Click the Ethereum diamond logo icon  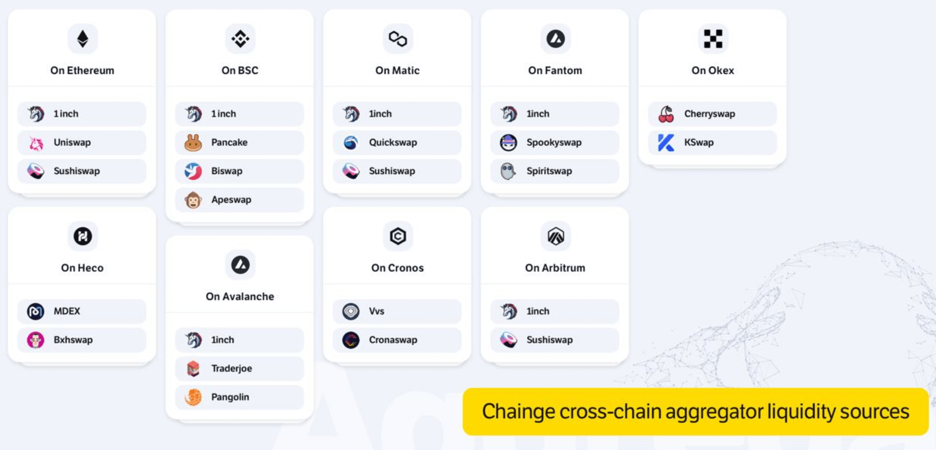point(83,39)
